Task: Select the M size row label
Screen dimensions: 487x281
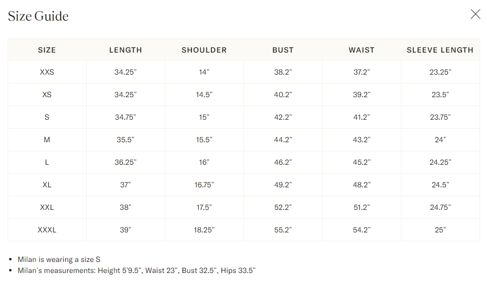Action: click(47, 140)
